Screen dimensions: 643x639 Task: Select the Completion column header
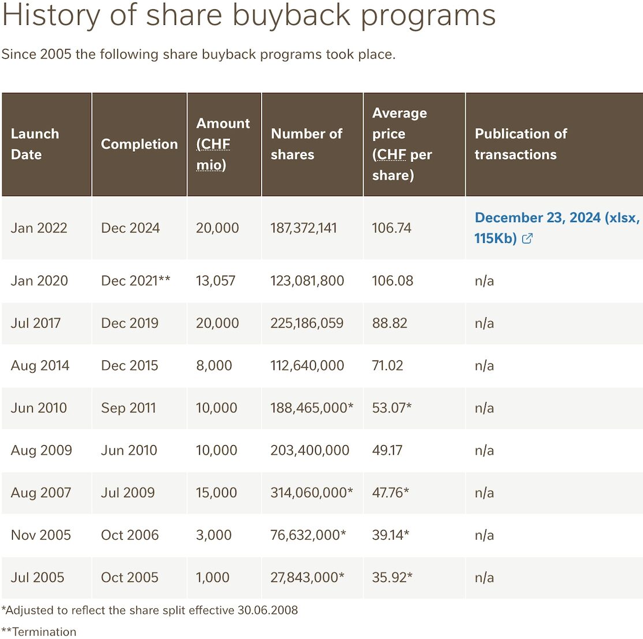(x=140, y=144)
